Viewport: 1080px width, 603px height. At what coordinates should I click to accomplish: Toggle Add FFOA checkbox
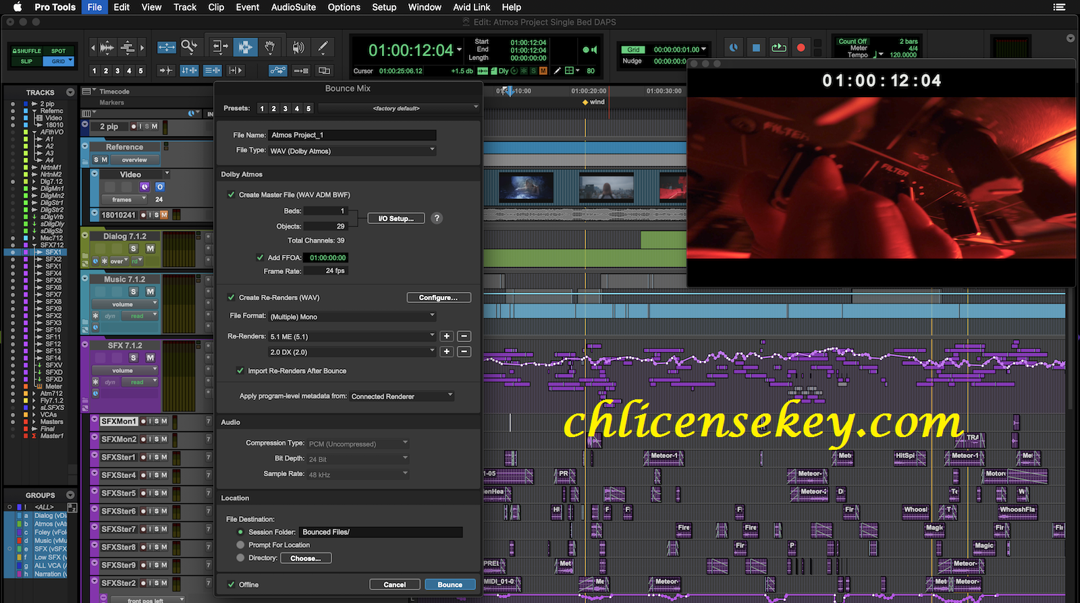[x=260, y=258]
